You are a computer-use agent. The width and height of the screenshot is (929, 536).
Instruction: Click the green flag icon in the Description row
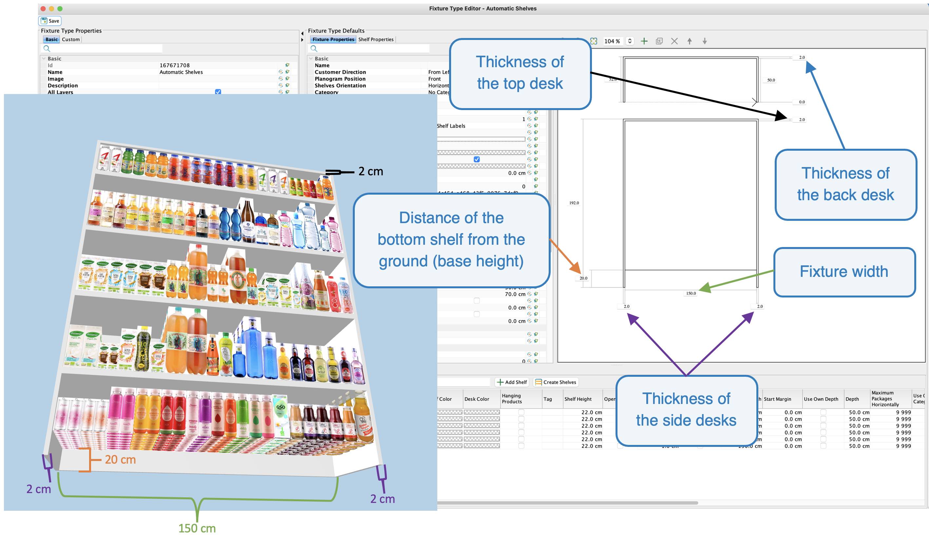coord(288,86)
